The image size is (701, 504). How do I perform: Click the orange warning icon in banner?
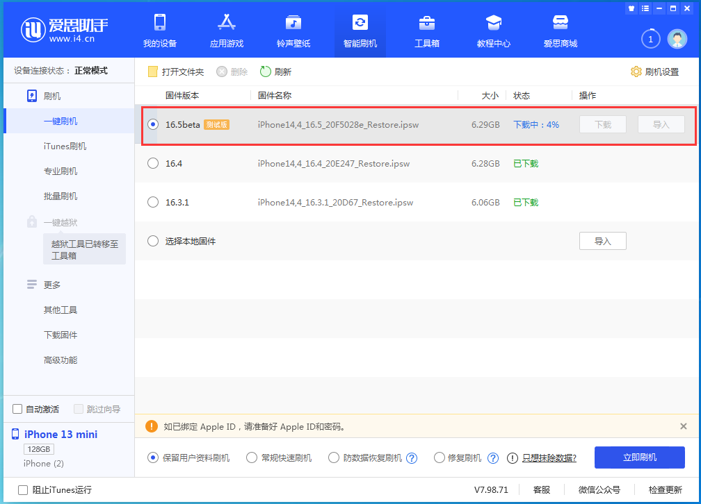click(x=152, y=426)
